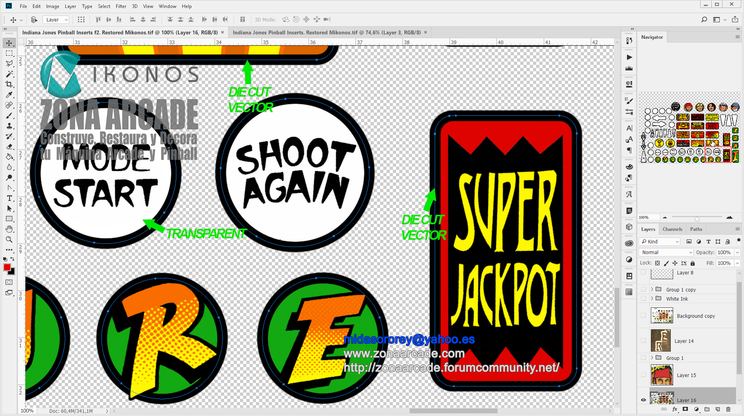744x416 pixels.
Task: Show the Layer 15 layer
Action: click(x=643, y=375)
